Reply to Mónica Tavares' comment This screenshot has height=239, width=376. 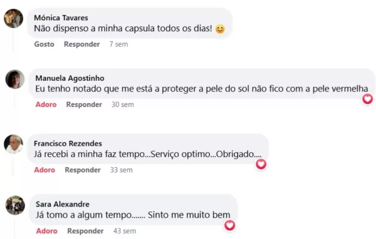[81, 44]
